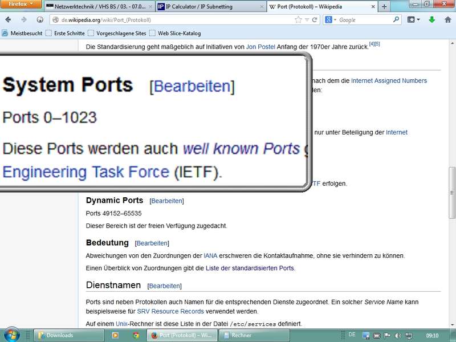The width and height of the screenshot is (456, 342).
Task: Open the Meistbesucht bookmarks folder
Action: tap(22, 33)
